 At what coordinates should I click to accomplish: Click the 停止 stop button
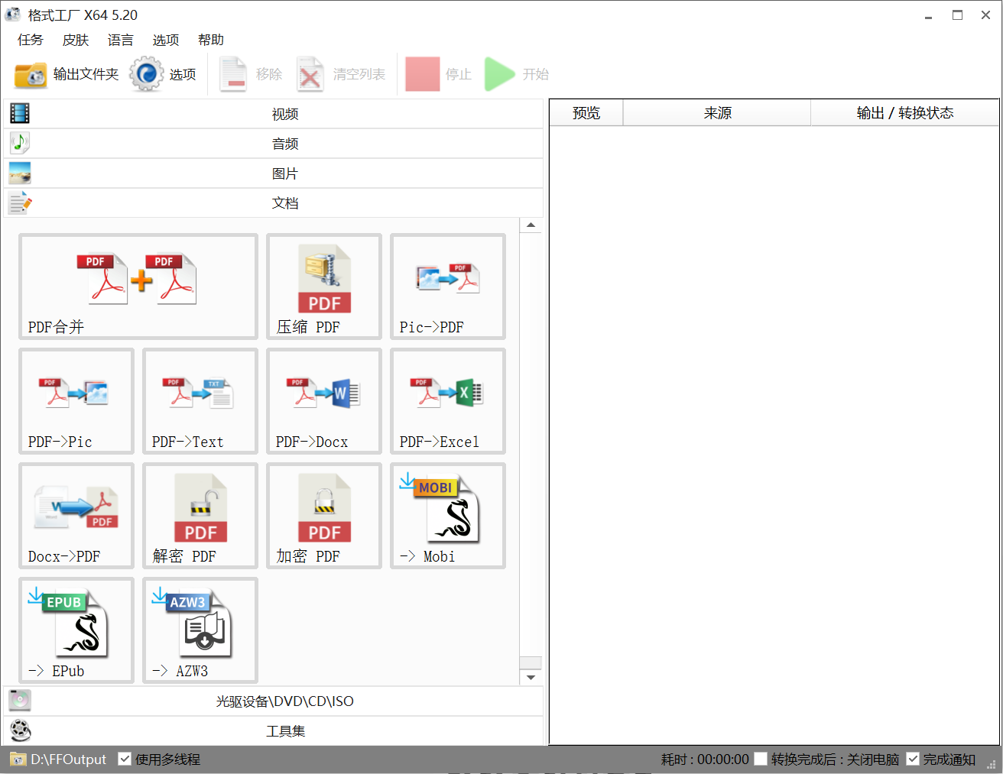tap(439, 74)
